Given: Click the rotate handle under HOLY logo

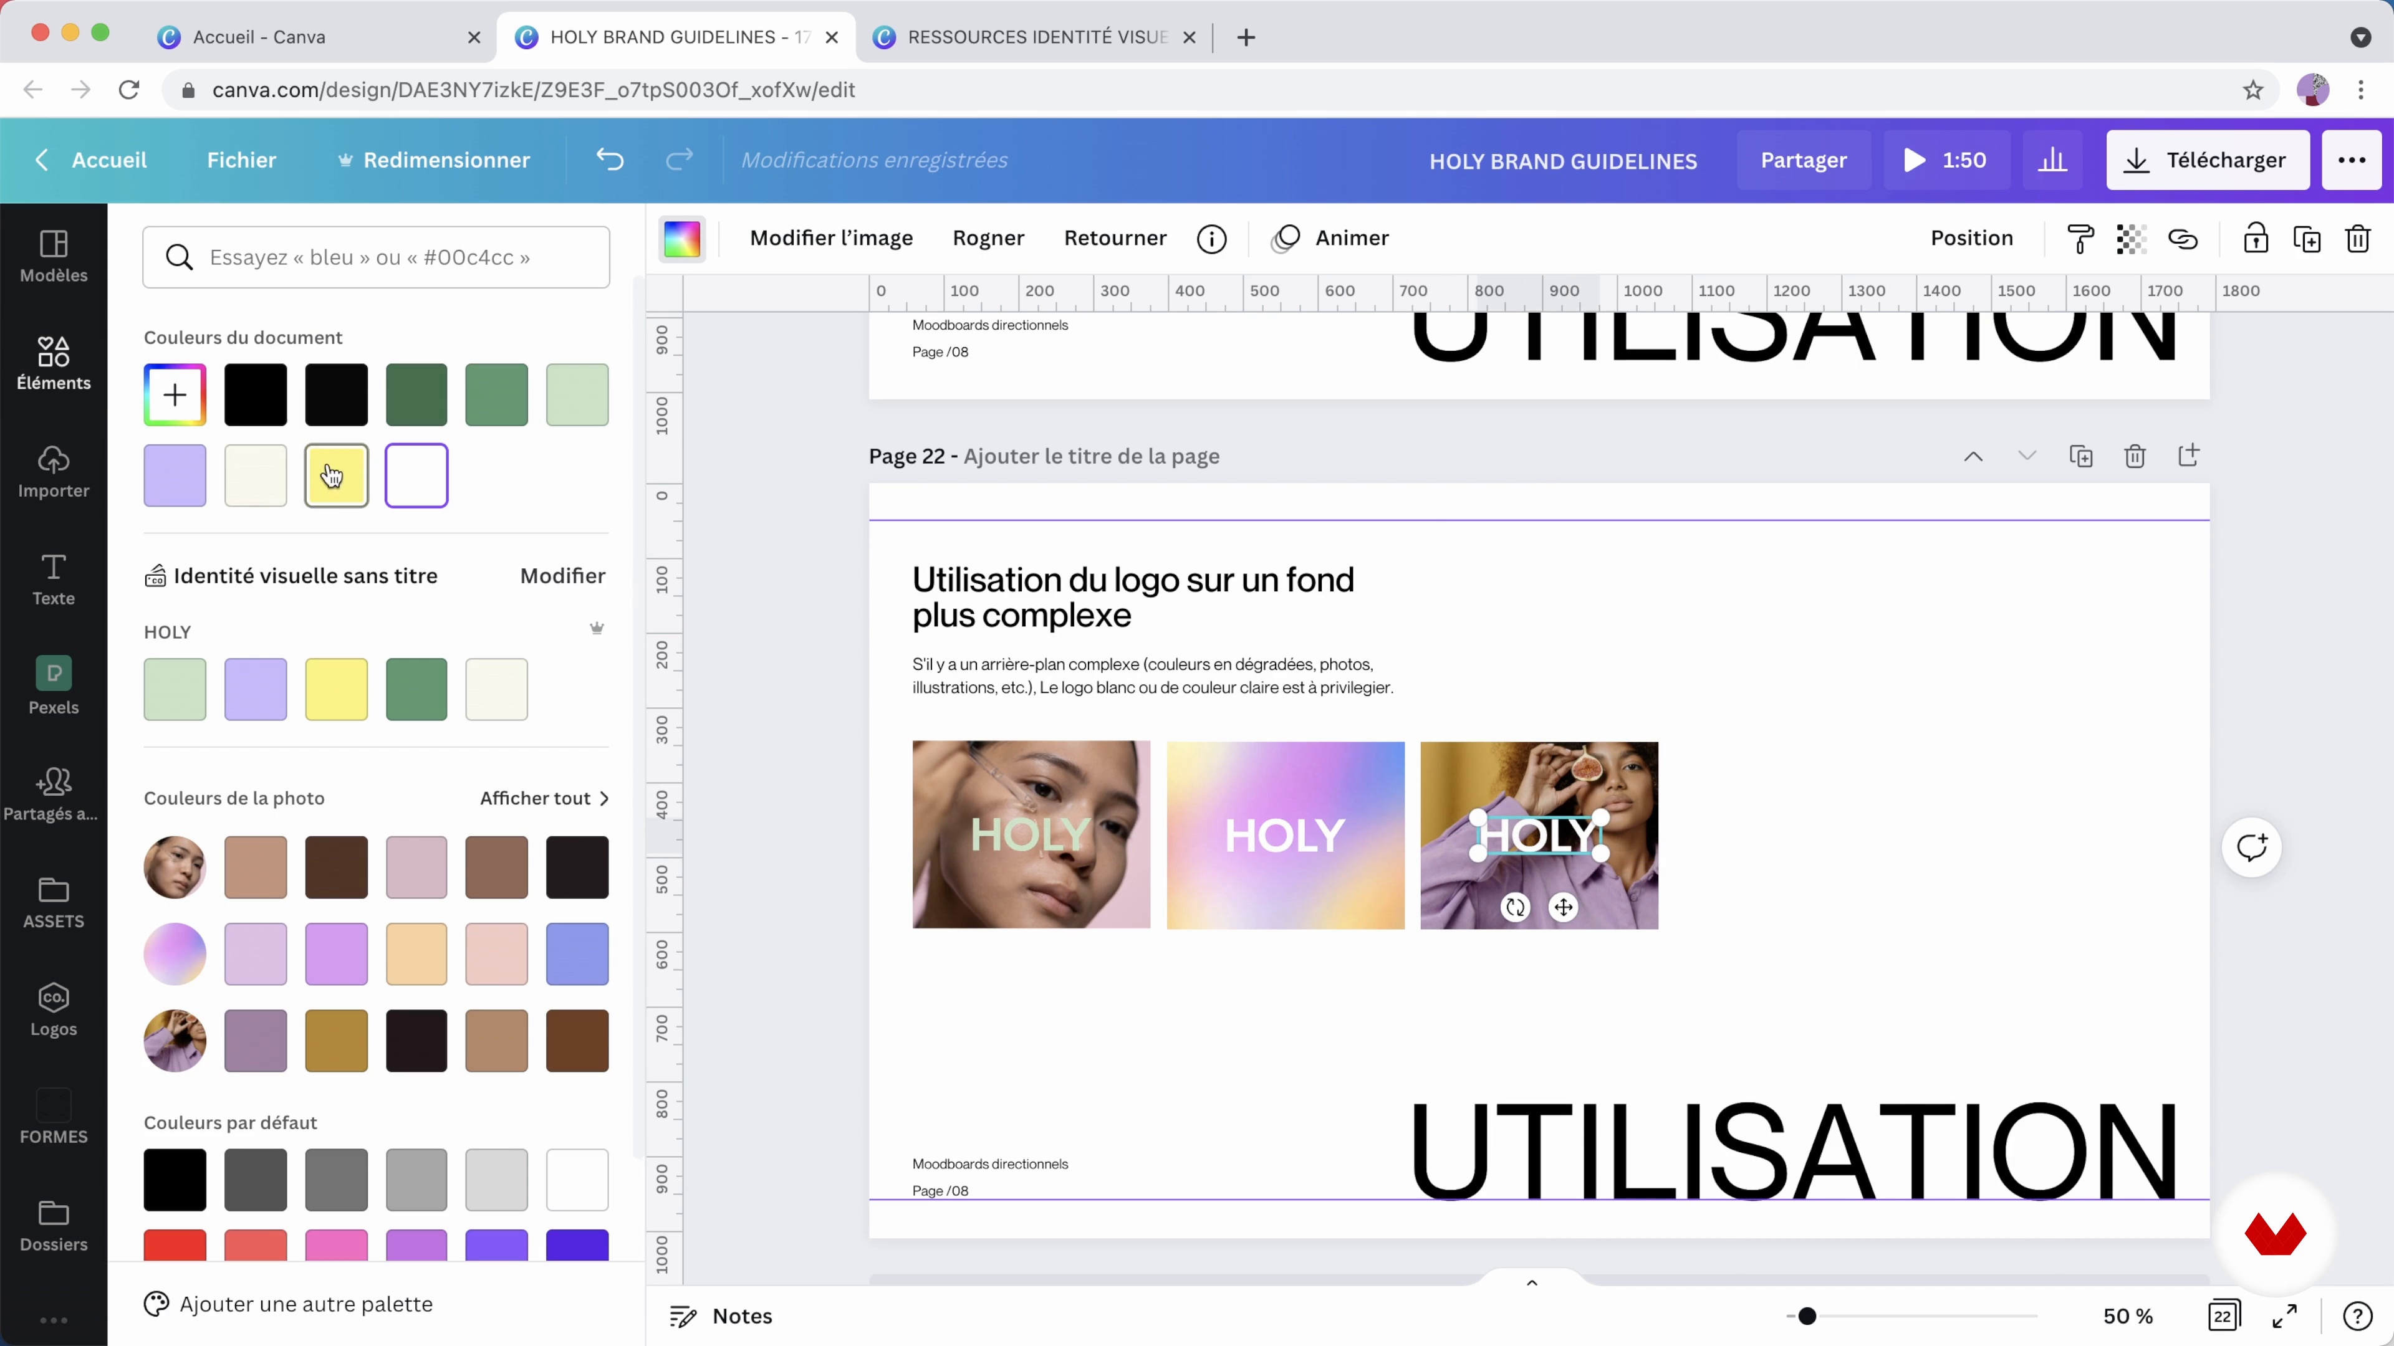Looking at the screenshot, I should coord(1516,907).
